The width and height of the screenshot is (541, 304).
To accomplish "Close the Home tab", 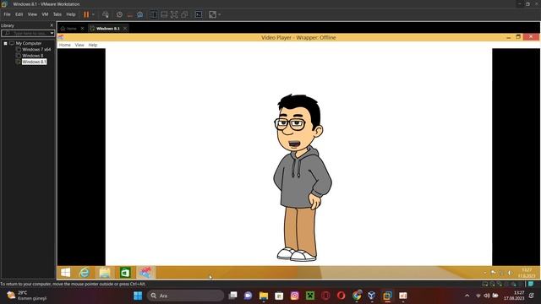I will click(82, 29).
